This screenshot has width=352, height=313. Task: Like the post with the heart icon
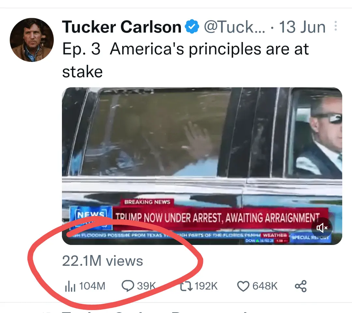[243, 286]
